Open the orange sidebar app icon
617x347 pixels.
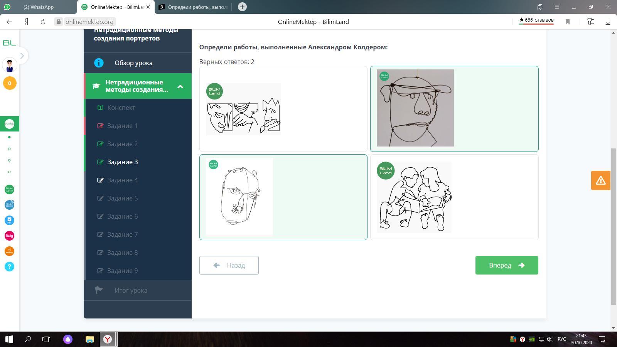tap(9, 251)
